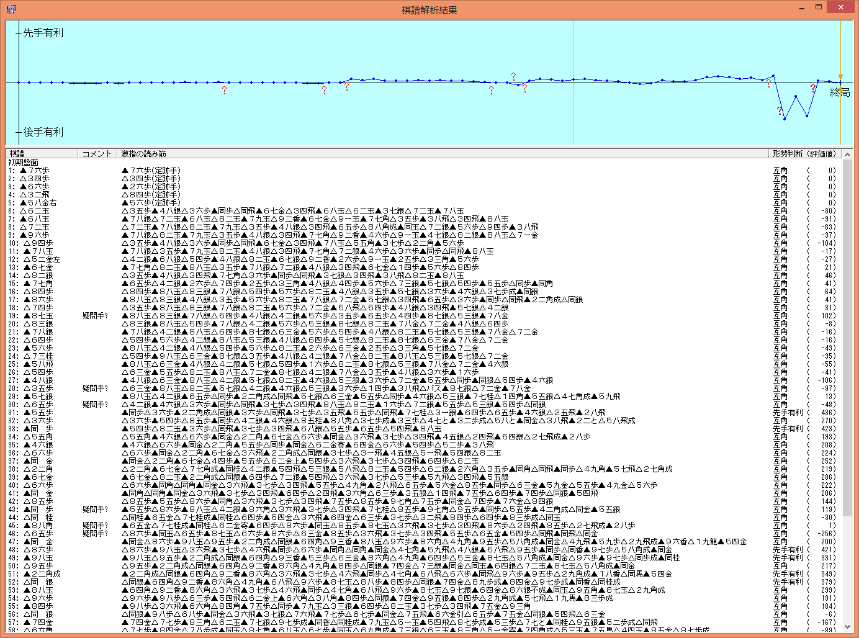Click the application icon in title bar
Viewport: 859px width, 638px height.
click(x=11, y=9)
